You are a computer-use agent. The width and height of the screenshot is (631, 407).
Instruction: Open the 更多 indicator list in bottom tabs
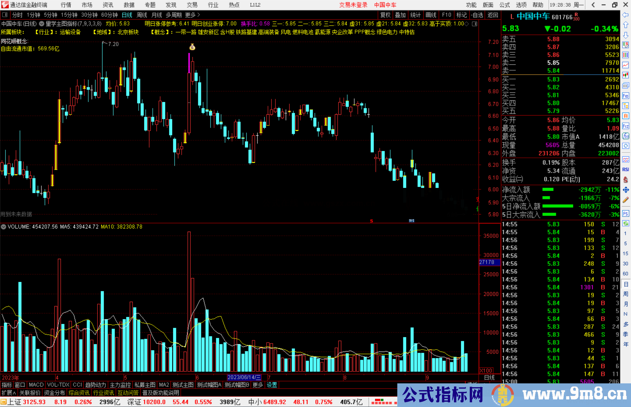[x=258, y=385]
